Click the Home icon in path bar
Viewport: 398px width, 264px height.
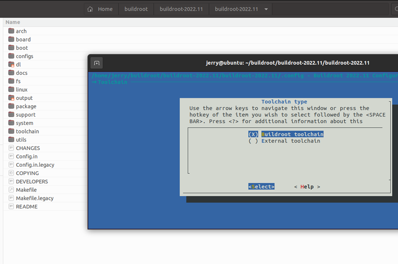[90, 9]
